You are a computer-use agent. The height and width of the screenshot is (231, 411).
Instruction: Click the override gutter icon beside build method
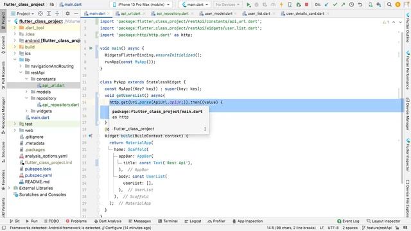pos(91,136)
